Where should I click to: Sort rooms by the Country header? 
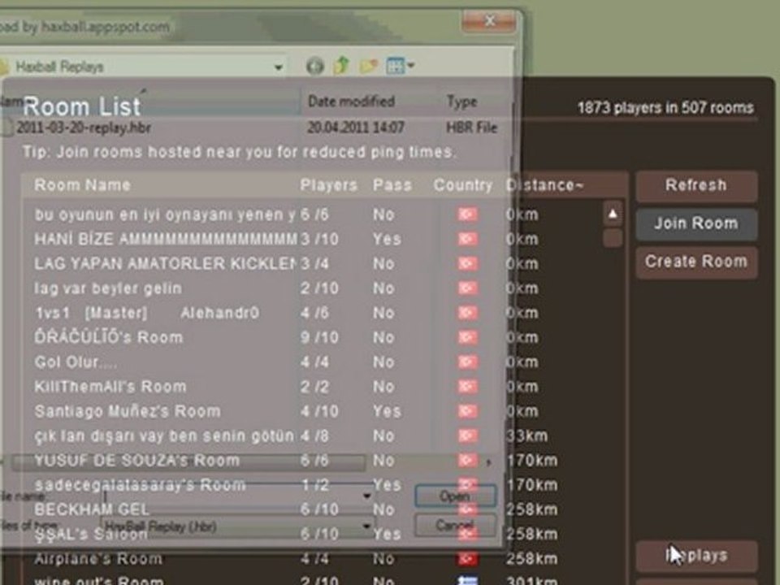[x=462, y=185]
